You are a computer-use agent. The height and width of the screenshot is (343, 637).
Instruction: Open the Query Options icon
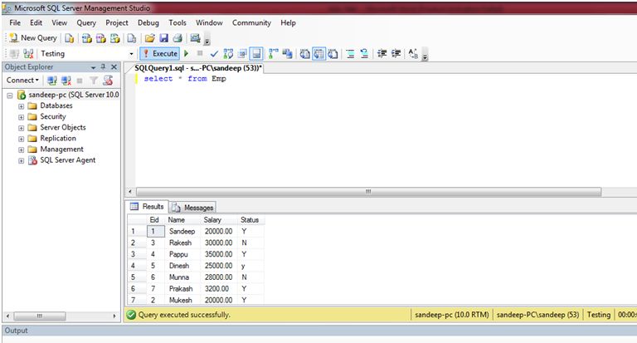click(242, 54)
